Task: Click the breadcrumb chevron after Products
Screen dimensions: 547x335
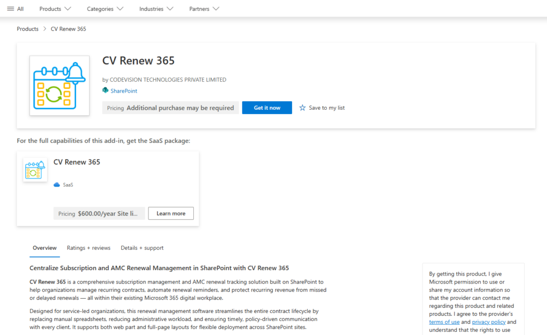Action: tap(45, 29)
